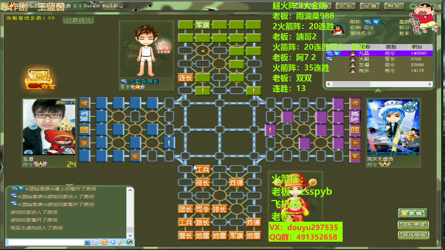Image resolution: width=445 pixels, height=250 pixels.
Task: Click the player list horizontal scrollbar thumb
Action: [351, 84]
